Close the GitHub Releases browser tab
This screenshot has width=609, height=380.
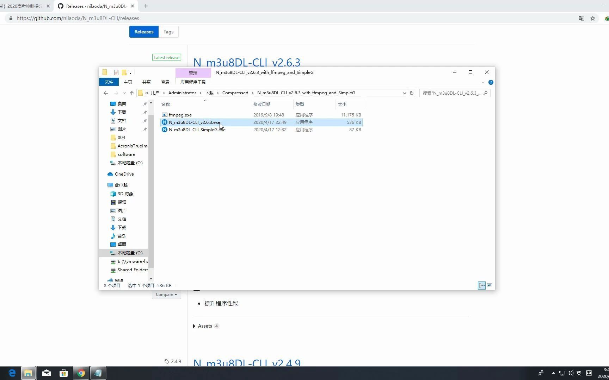pyautogui.click(x=133, y=6)
